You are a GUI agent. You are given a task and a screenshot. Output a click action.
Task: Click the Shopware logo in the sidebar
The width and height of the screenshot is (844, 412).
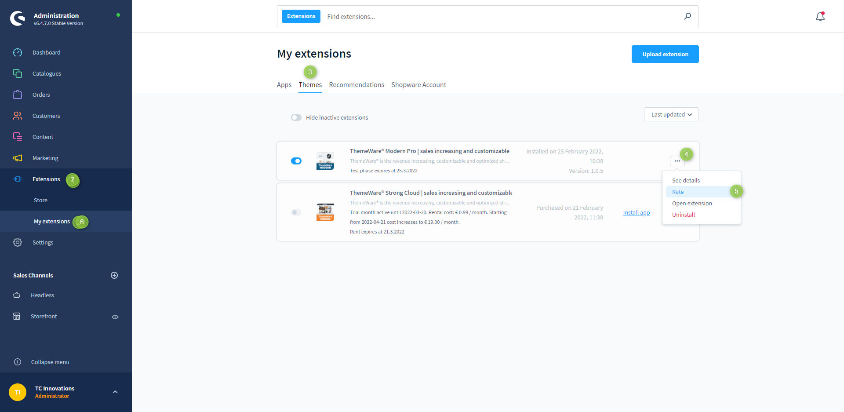[x=18, y=18]
